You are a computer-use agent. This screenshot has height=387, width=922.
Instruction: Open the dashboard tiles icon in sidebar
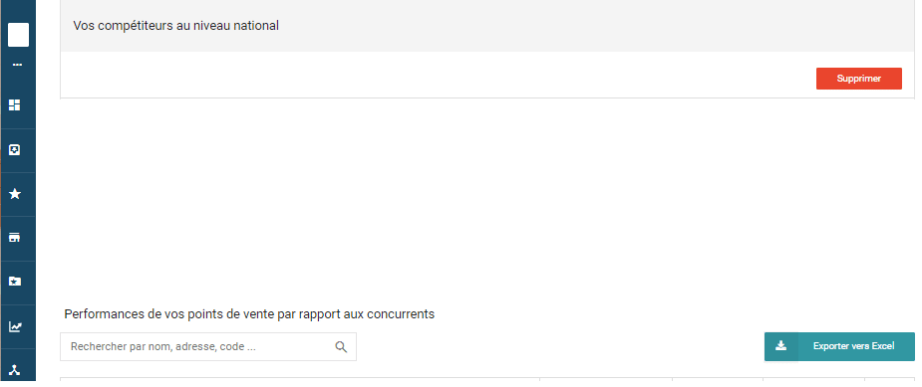[15, 105]
